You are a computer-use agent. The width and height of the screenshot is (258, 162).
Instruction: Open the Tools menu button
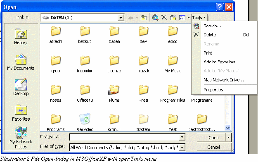(x=199, y=17)
